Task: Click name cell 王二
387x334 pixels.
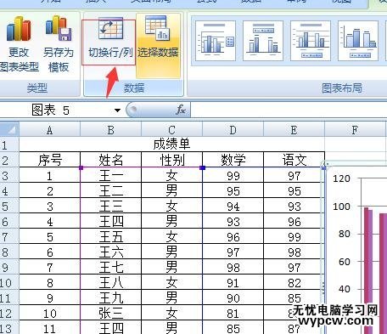Action: point(110,190)
